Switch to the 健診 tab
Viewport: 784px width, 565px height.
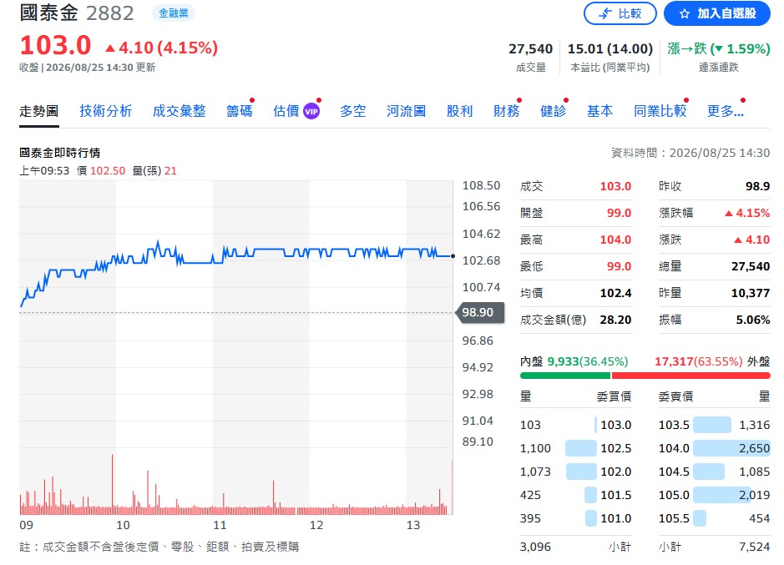click(553, 111)
